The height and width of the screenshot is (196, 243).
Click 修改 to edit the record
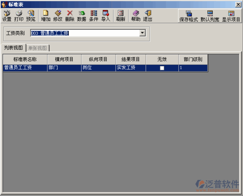[58, 16]
